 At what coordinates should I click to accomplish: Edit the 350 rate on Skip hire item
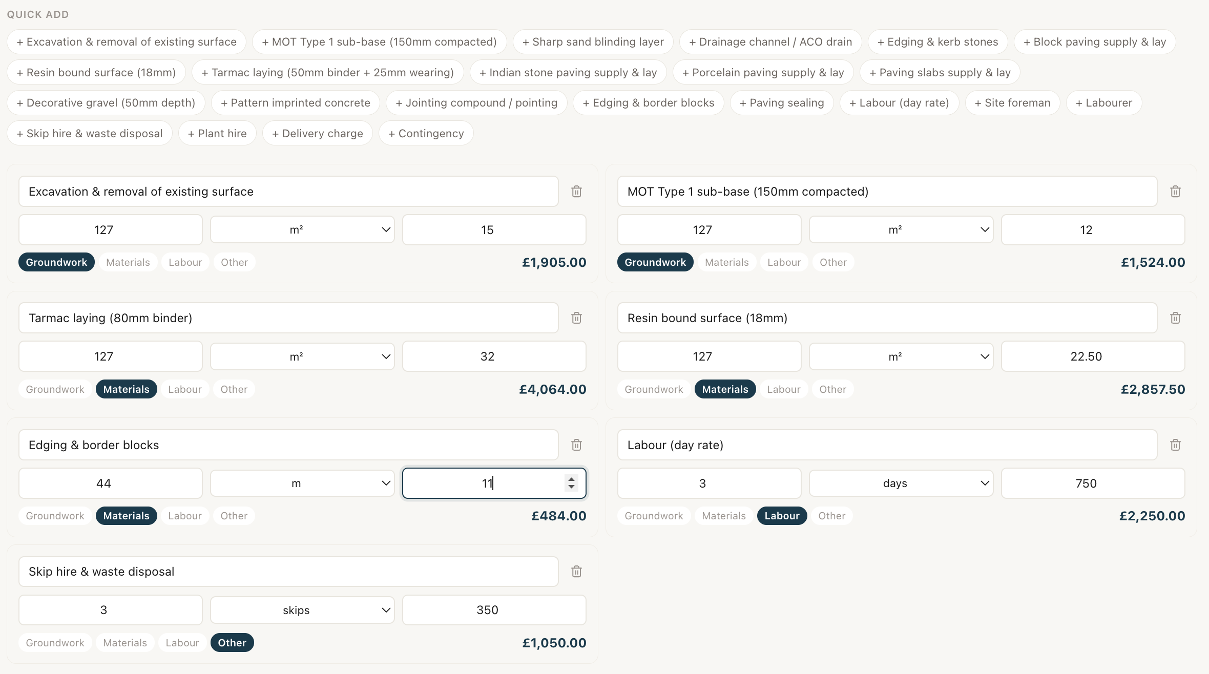click(x=494, y=610)
